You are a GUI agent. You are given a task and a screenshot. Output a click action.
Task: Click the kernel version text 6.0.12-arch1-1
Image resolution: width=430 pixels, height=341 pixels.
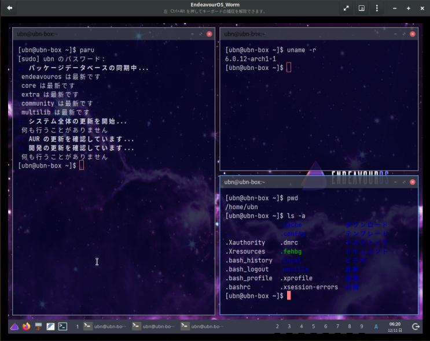click(x=251, y=58)
